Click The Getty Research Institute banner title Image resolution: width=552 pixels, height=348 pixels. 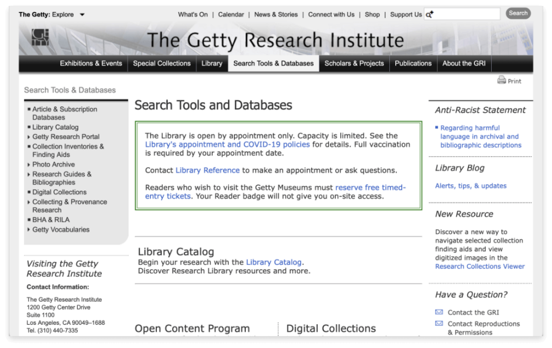(x=275, y=40)
